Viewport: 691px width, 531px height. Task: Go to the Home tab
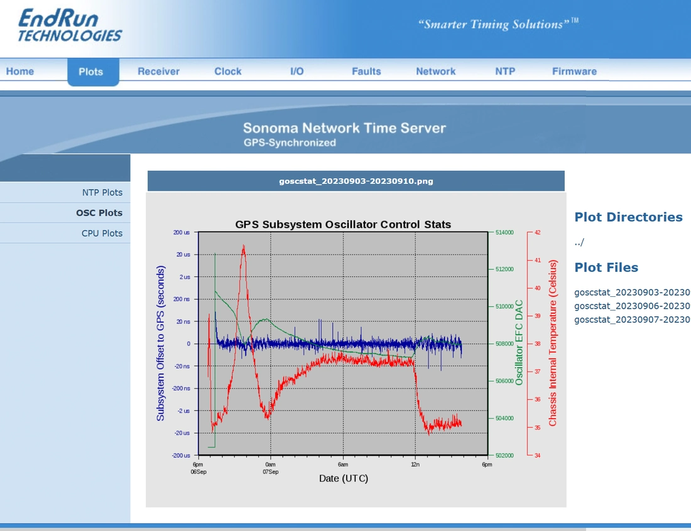click(x=20, y=72)
